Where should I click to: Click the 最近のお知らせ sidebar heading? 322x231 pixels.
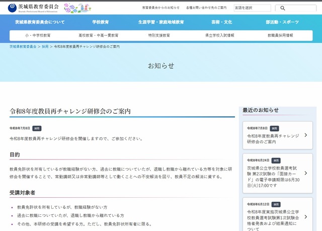(x=261, y=110)
